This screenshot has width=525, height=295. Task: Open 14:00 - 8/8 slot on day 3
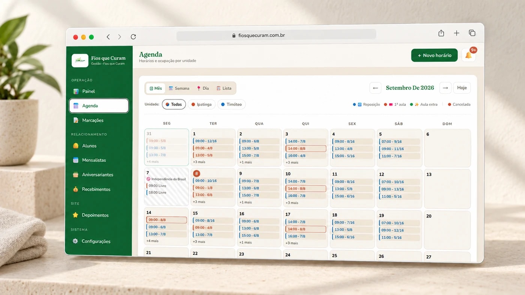(x=306, y=149)
